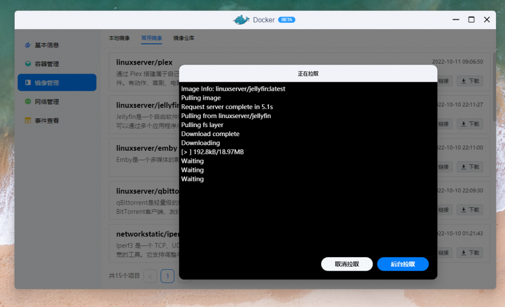Click the 正在拉取 dialog title
The image size is (505, 307).
pyautogui.click(x=308, y=74)
